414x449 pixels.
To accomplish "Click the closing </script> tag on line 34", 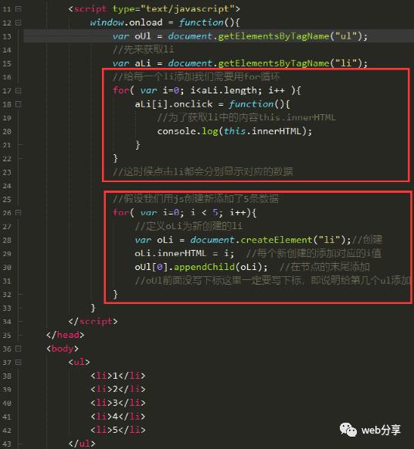I will click(x=93, y=321).
